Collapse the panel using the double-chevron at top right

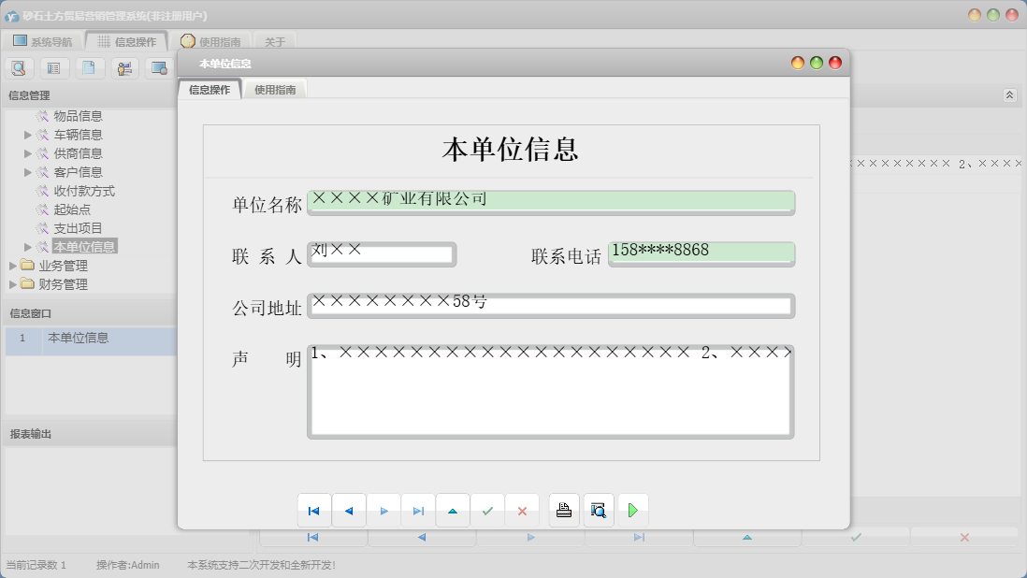pyautogui.click(x=1008, y=94)
